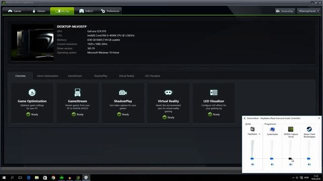
Task: Open Google Chrome from taskbar
Action: pos(53,177)
